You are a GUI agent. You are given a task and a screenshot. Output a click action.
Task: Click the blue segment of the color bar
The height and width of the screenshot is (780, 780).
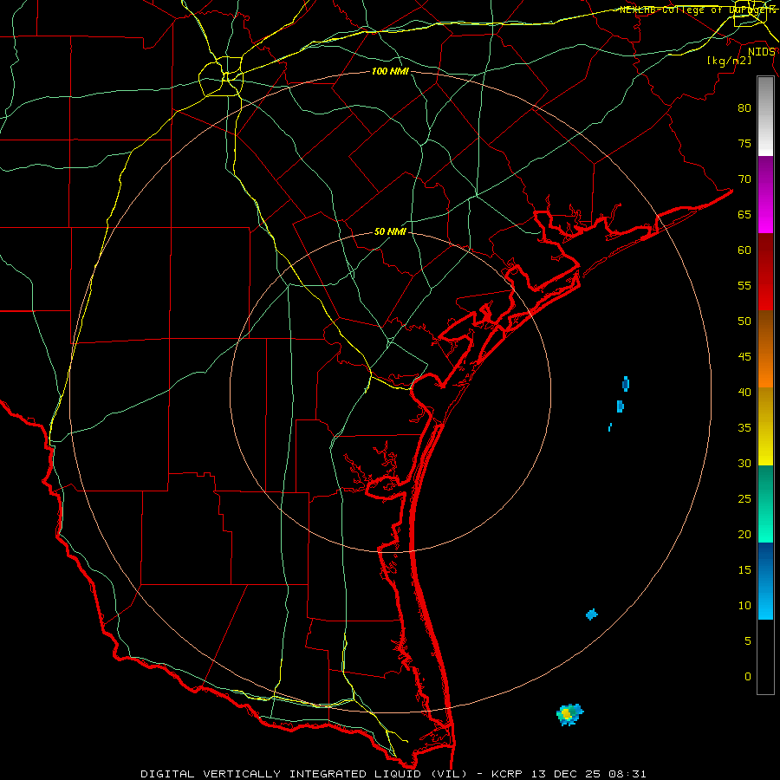[765, 581]
